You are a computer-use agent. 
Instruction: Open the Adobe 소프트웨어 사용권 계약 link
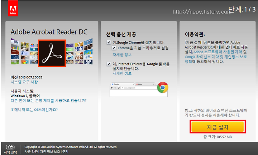[x=218, y=52]
